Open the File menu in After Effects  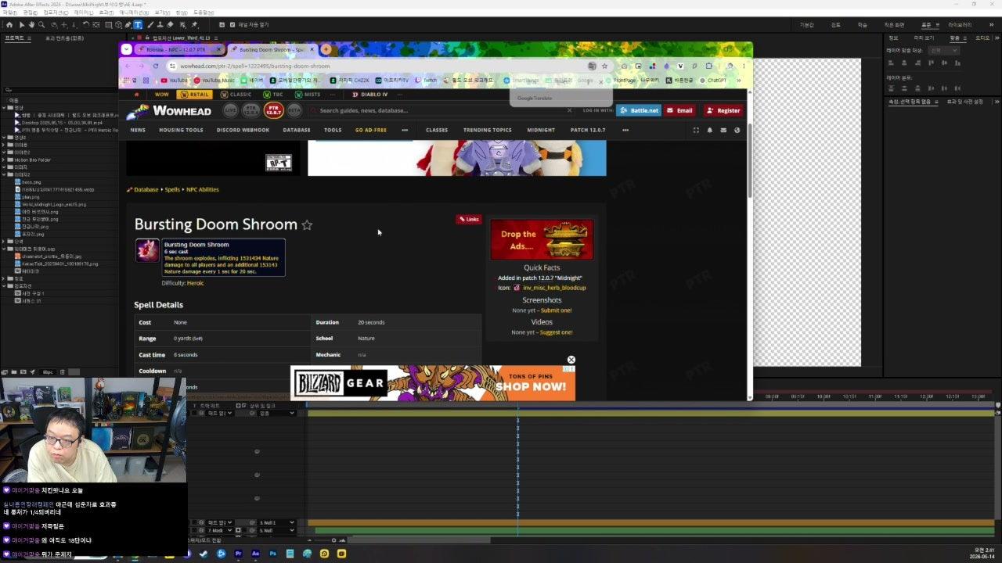(x=10, y=13)
